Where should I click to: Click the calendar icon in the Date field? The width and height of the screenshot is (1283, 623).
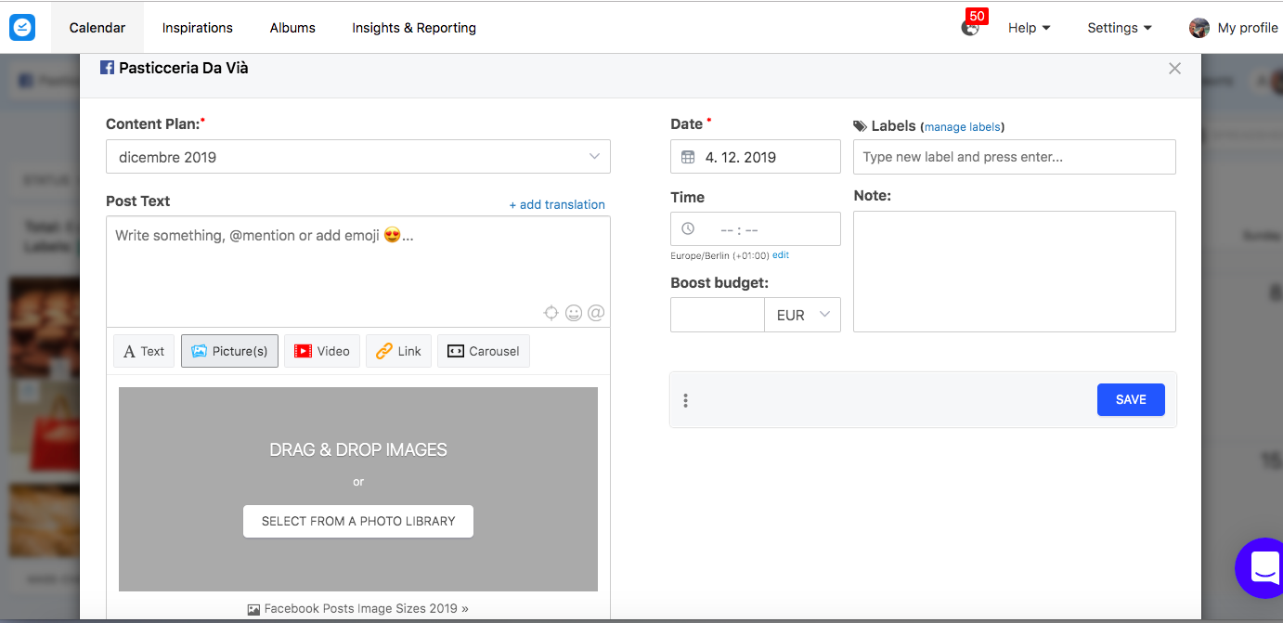tap(688, 157)
